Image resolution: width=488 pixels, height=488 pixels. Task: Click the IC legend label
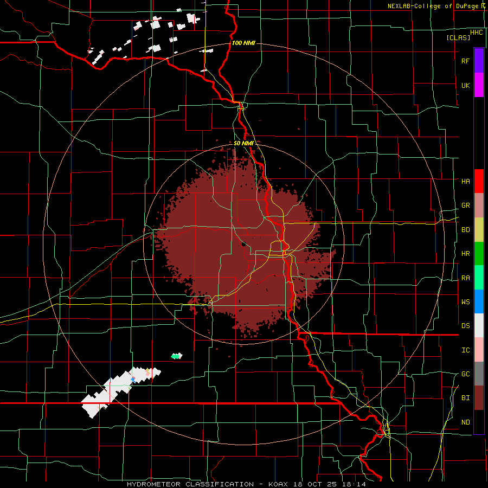pos(465,350)
